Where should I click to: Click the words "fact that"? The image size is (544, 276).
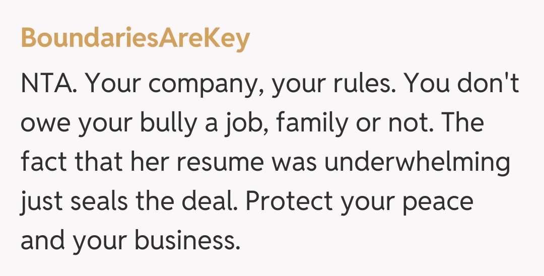click(76, 163)
